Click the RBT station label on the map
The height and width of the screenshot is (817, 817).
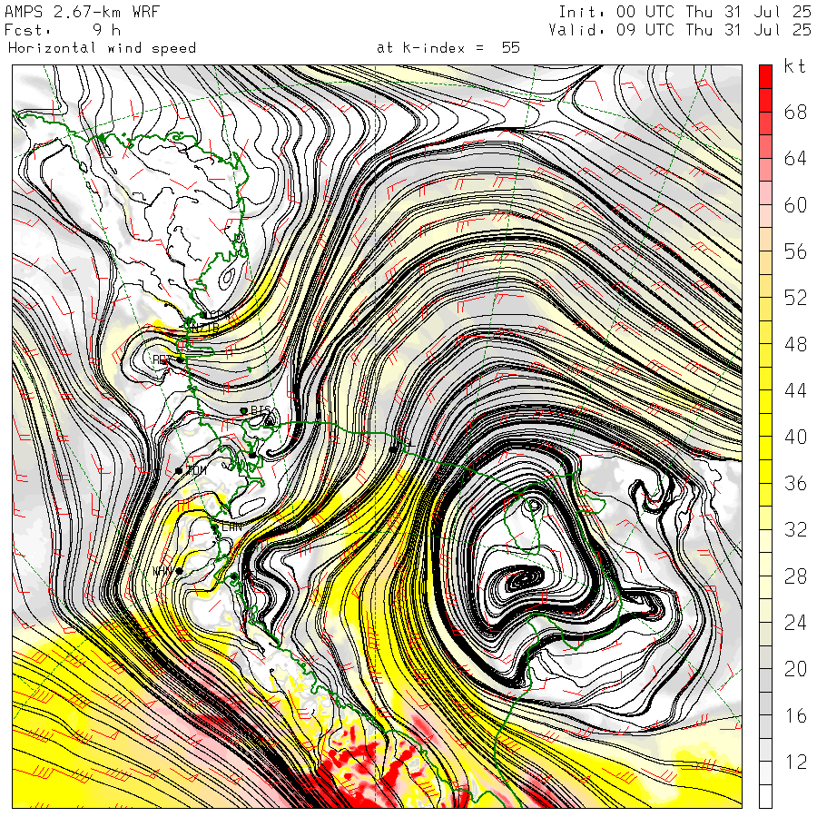162,359
